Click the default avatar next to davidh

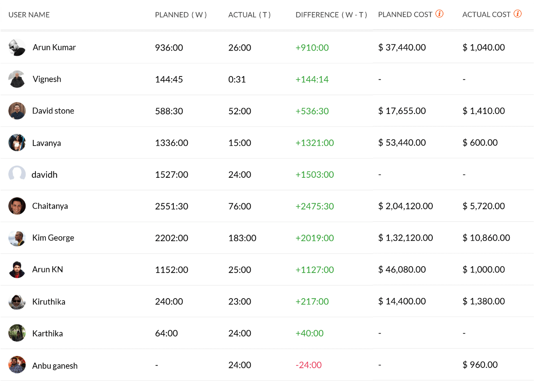[x=17, y=174]
